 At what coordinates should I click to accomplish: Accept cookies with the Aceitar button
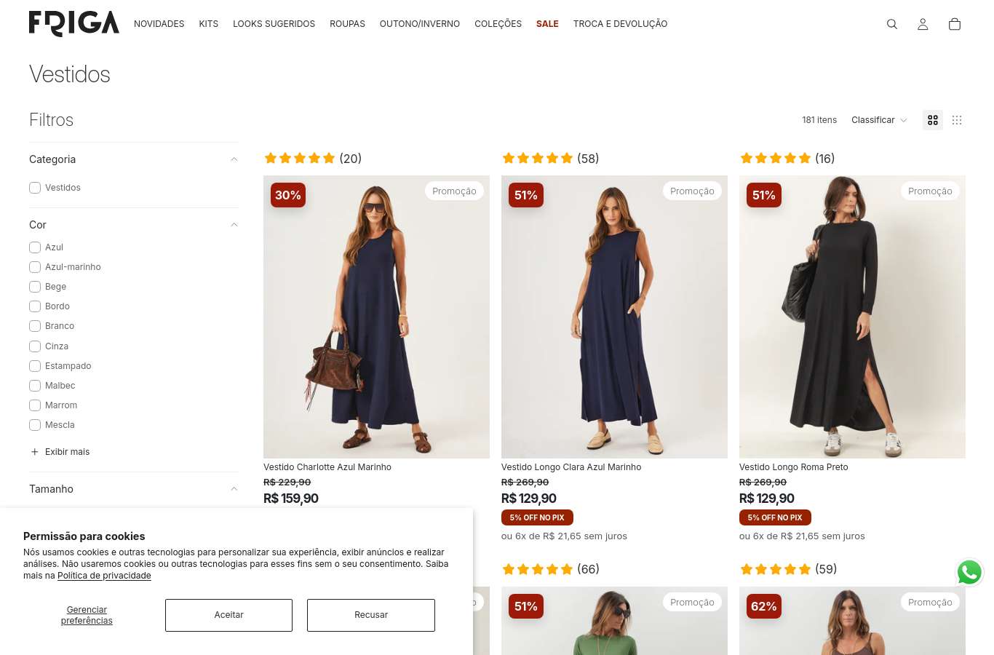click(228, 615)
